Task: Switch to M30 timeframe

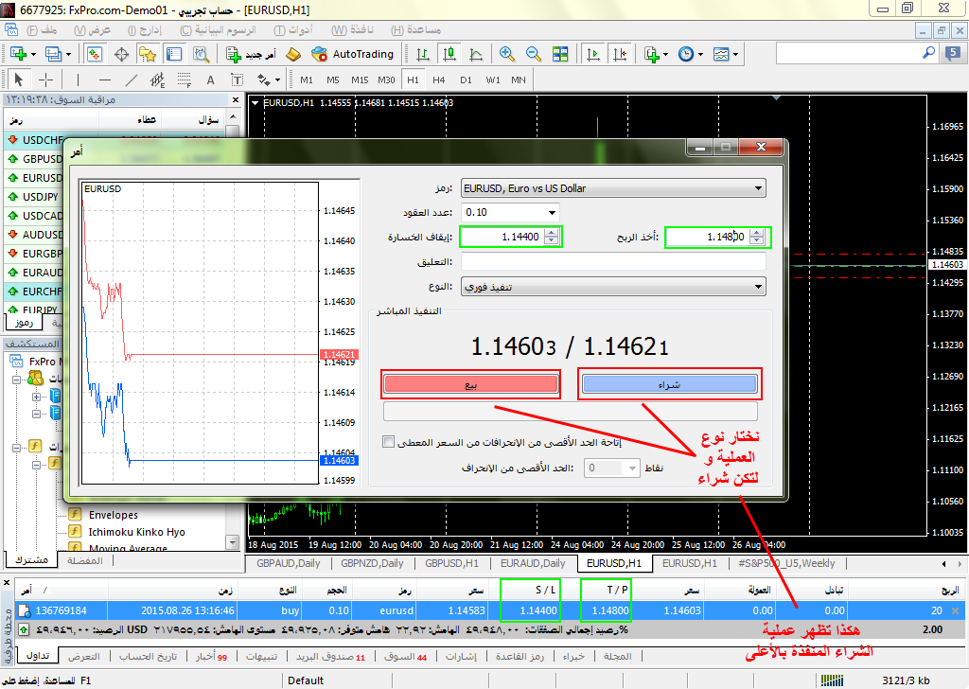Action: [x=386, y=79]
